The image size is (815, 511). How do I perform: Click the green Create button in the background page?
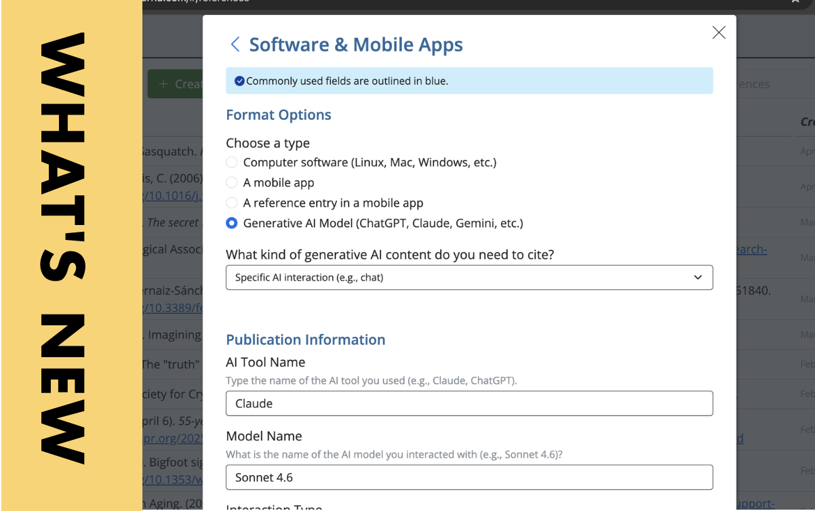175,84
